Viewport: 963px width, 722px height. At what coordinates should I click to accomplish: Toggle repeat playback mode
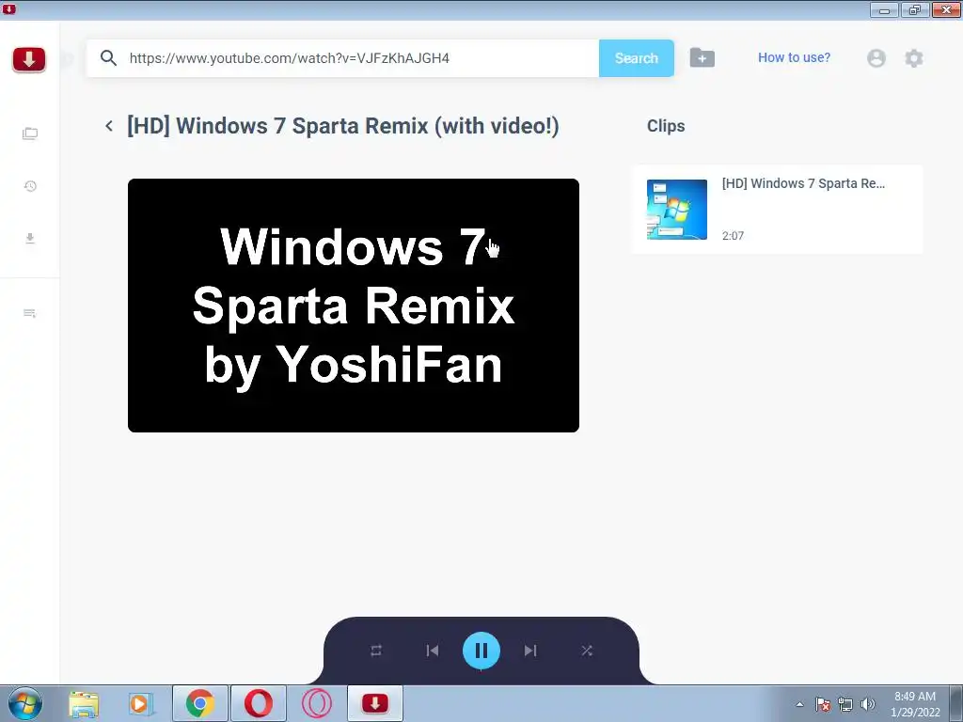[x=376, y=651]
